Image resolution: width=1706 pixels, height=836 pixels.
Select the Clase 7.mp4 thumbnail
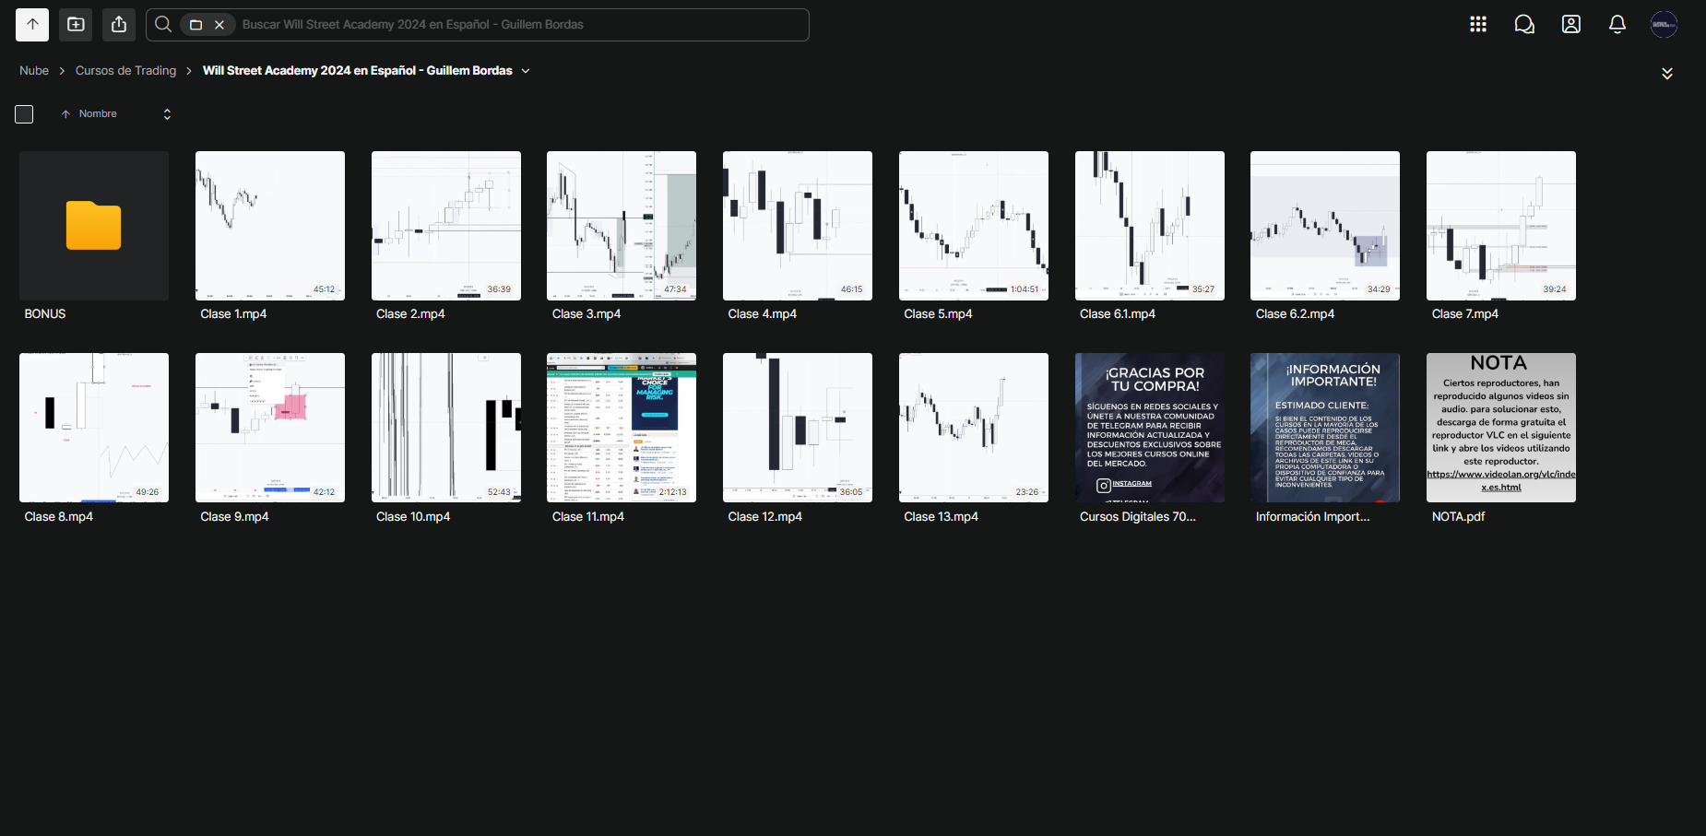[x=1501, y=226]
